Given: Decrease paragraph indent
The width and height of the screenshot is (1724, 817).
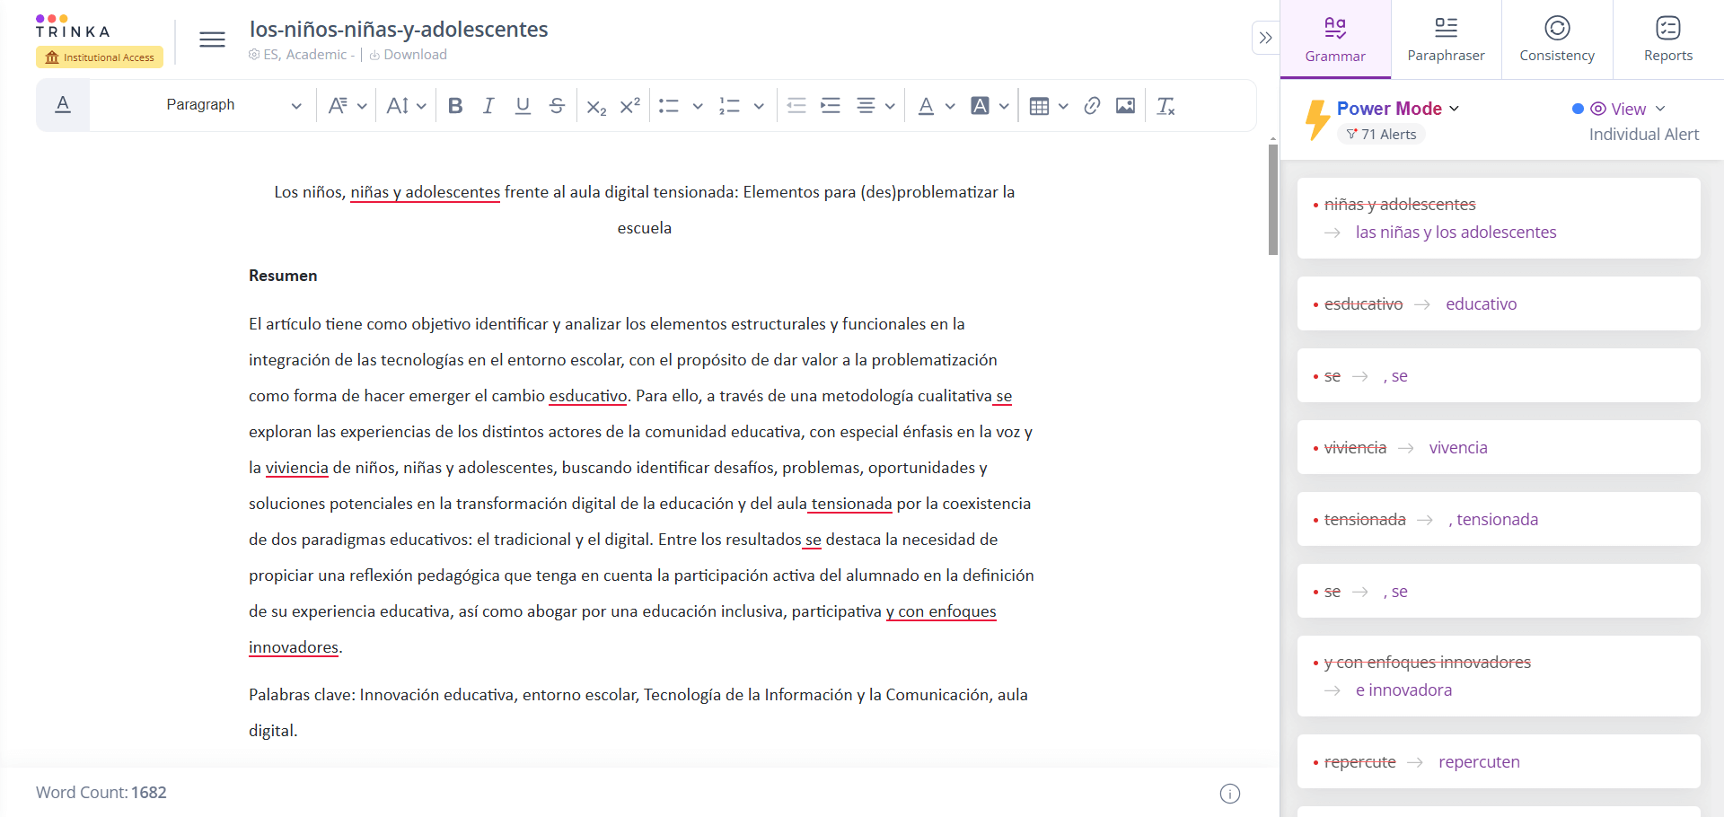Looking at the screenshot, I should click(796, 106).
